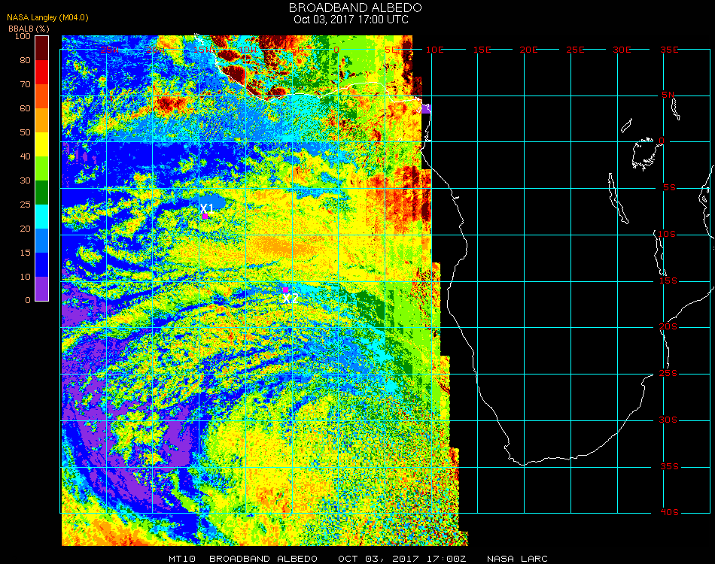
Task: Click the '25S' latitude label
Action: point(668,374)
